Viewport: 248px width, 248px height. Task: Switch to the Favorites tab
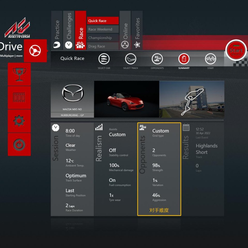[x=137, y=30]
